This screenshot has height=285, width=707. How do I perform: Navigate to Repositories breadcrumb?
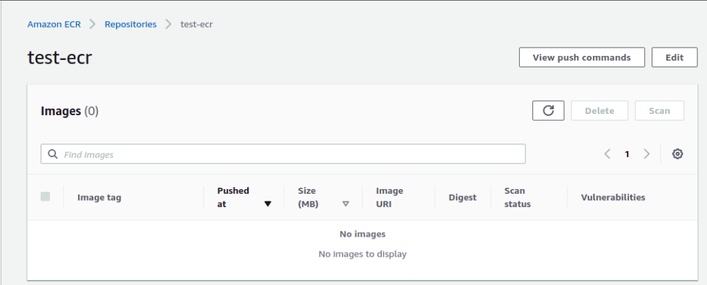tap(130, 24)
